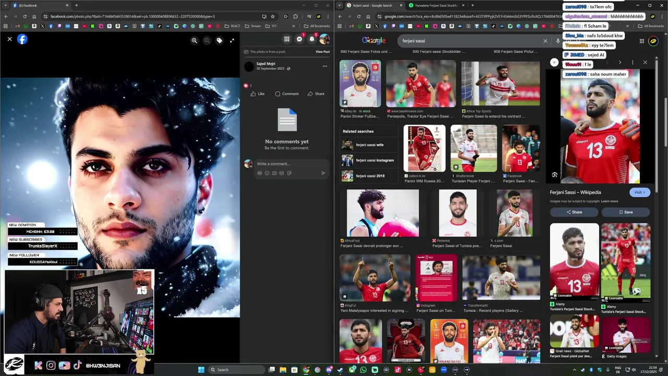Open All Bookmarks in the Facebook window
The image size is (668, 376).
(317, 26)
